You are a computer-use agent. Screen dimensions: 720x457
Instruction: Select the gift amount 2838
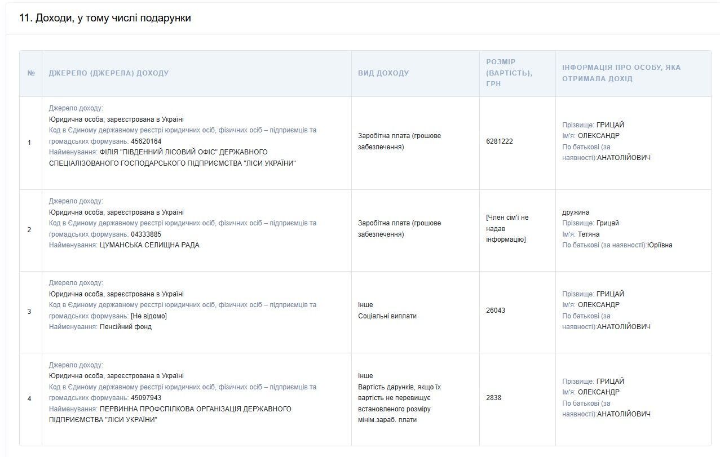493,398
